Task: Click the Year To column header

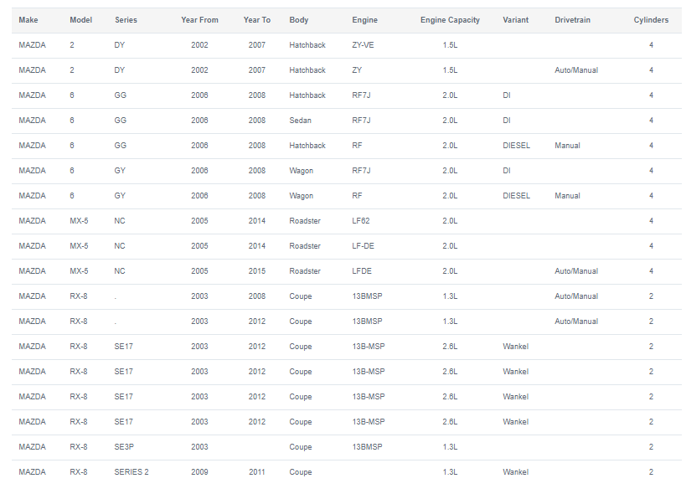Action: pyautogui.click(x=257, y=20)
